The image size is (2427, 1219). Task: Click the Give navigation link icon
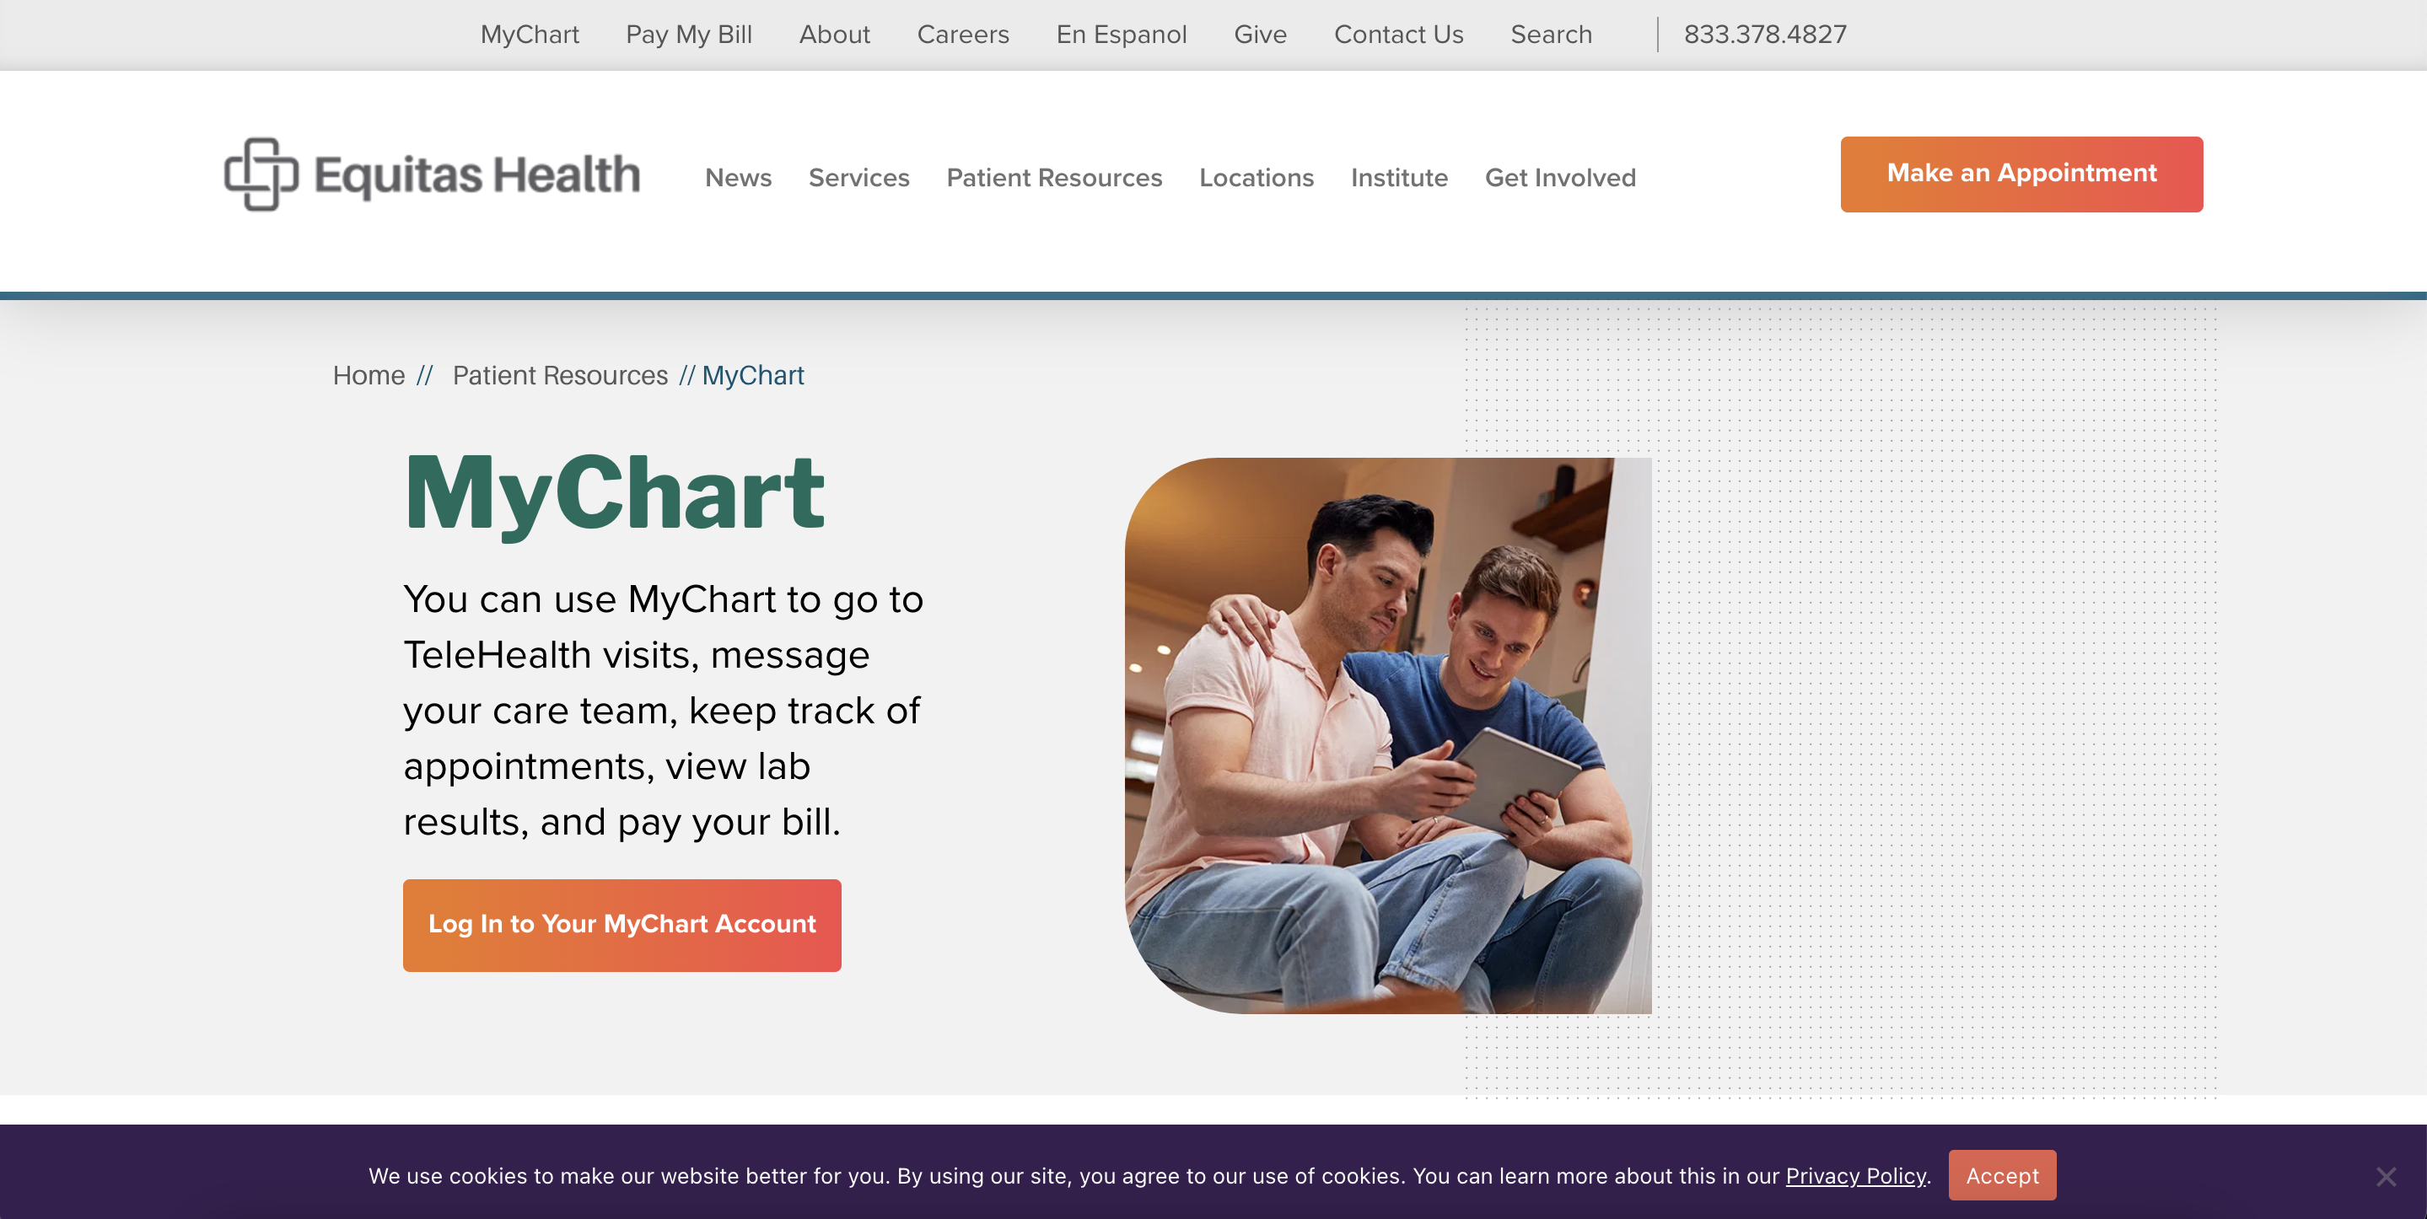click(x=1261, y=35)
